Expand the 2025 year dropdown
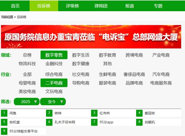This screenshot has height=136, width=185. click(27, 102)
